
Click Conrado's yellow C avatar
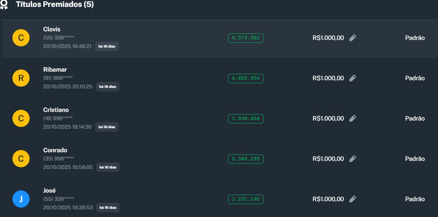pos(21,159)
